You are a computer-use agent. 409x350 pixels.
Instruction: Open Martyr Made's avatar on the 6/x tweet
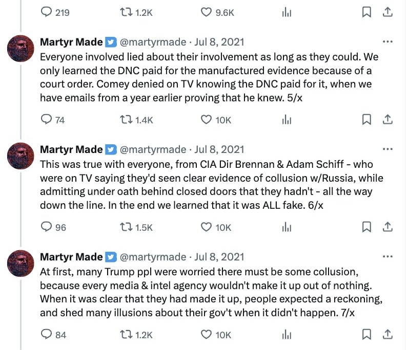[21, 156]
